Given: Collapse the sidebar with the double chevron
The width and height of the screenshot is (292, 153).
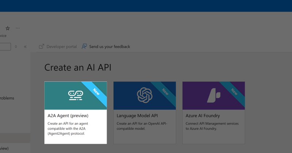Looking at the screenshot, I should point(25,47).
